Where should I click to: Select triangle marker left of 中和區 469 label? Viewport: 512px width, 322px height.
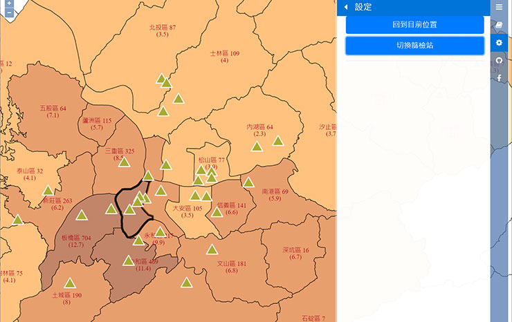128,261
